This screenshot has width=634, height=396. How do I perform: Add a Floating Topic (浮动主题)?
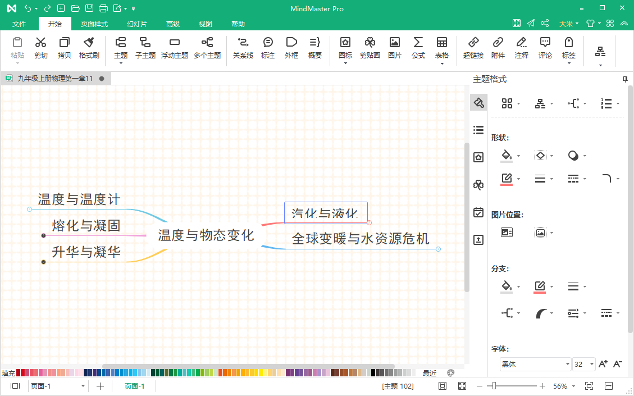tap(174, 48)
